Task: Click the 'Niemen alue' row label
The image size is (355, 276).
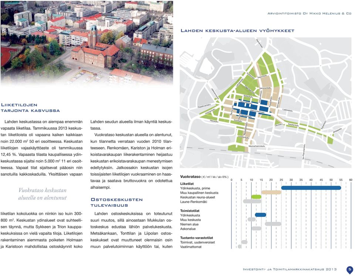Action: 189,224
